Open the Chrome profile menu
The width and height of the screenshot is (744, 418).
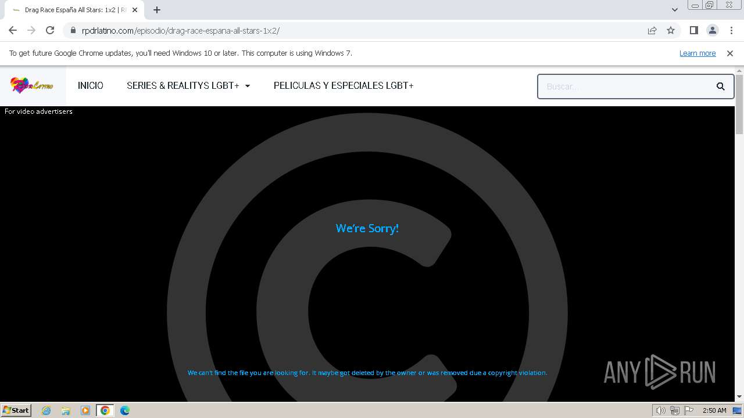(x=713, y=30)
